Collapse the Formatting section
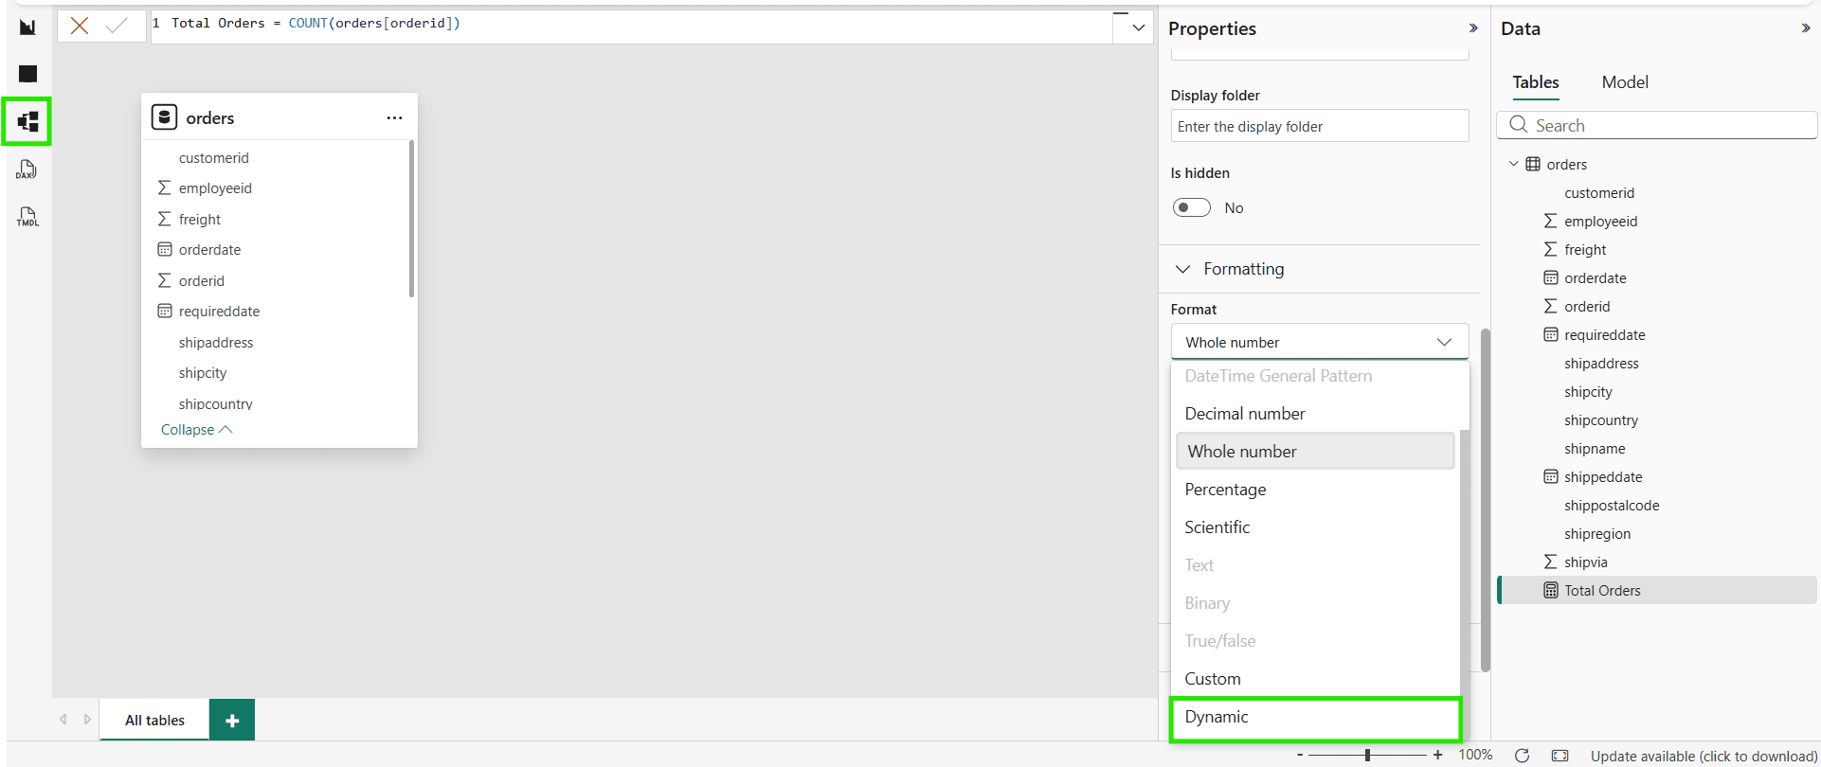 [1182, 269]
